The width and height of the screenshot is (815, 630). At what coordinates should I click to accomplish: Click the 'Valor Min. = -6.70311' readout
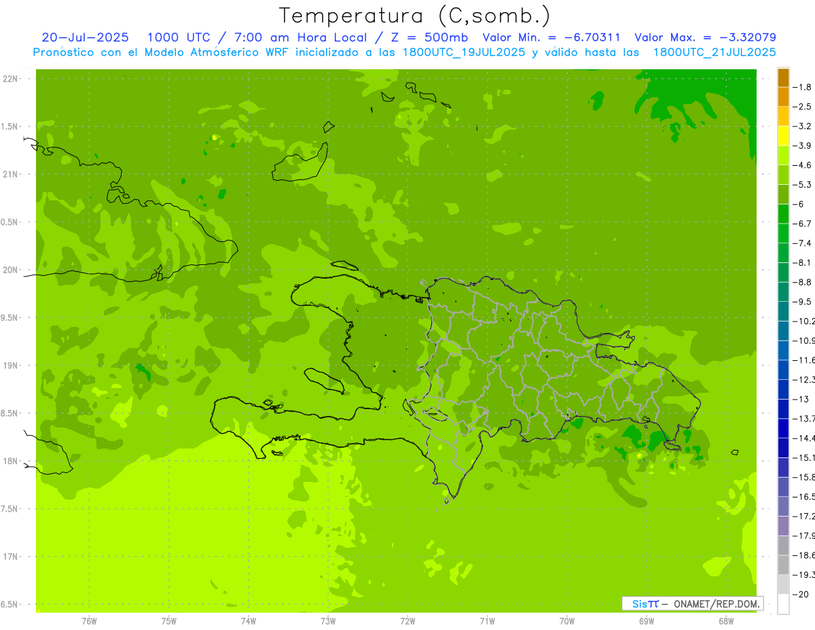[551, 37]
